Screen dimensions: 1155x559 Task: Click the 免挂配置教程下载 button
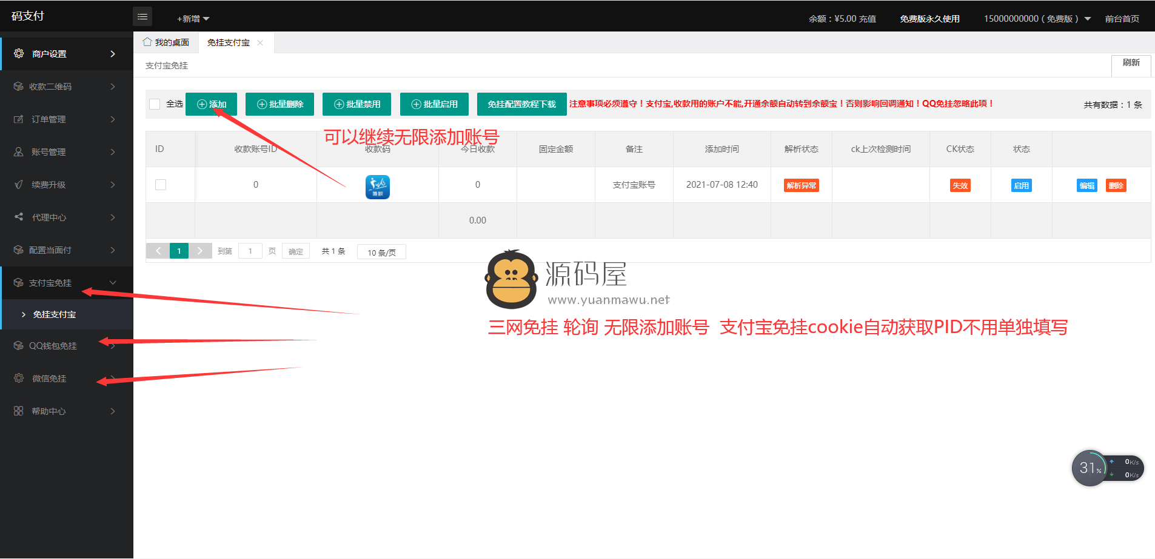tap(522, 104)
